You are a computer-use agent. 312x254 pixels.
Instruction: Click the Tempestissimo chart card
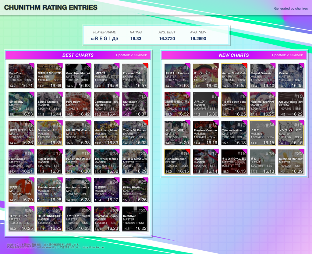pyautogui.click(x=234, y=133)
